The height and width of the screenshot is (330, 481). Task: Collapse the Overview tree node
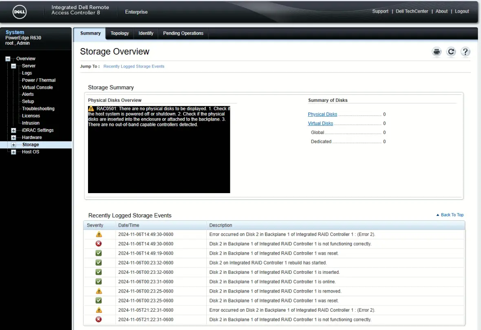coord(8,59)
